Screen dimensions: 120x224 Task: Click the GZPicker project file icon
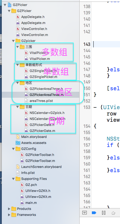tap(10, 5)
